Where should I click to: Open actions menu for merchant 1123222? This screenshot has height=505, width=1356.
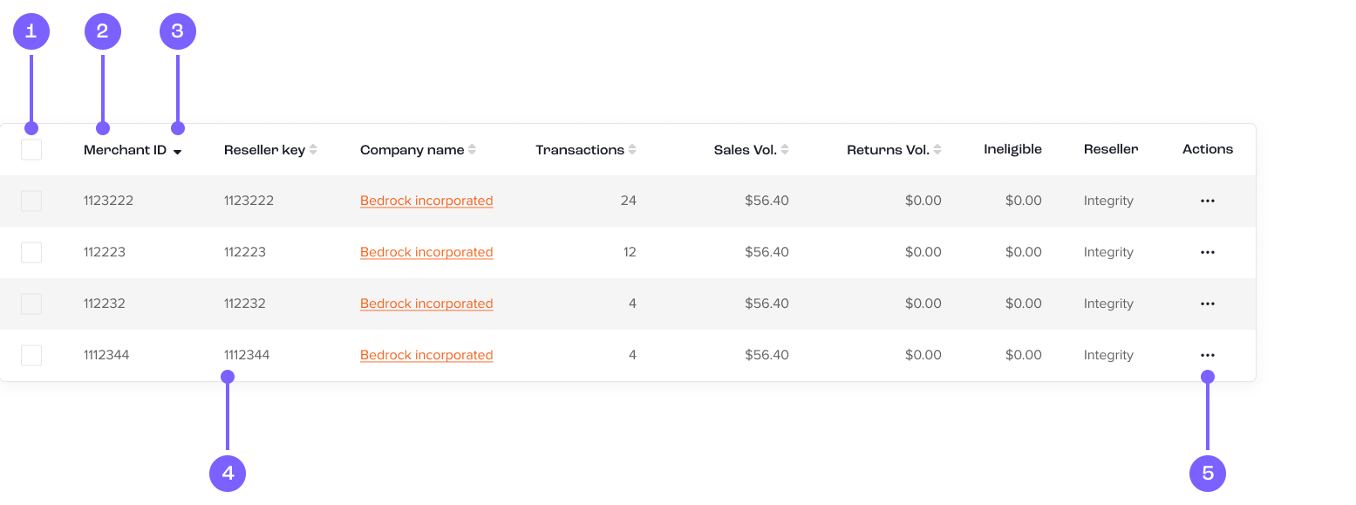click(1207, 201)
